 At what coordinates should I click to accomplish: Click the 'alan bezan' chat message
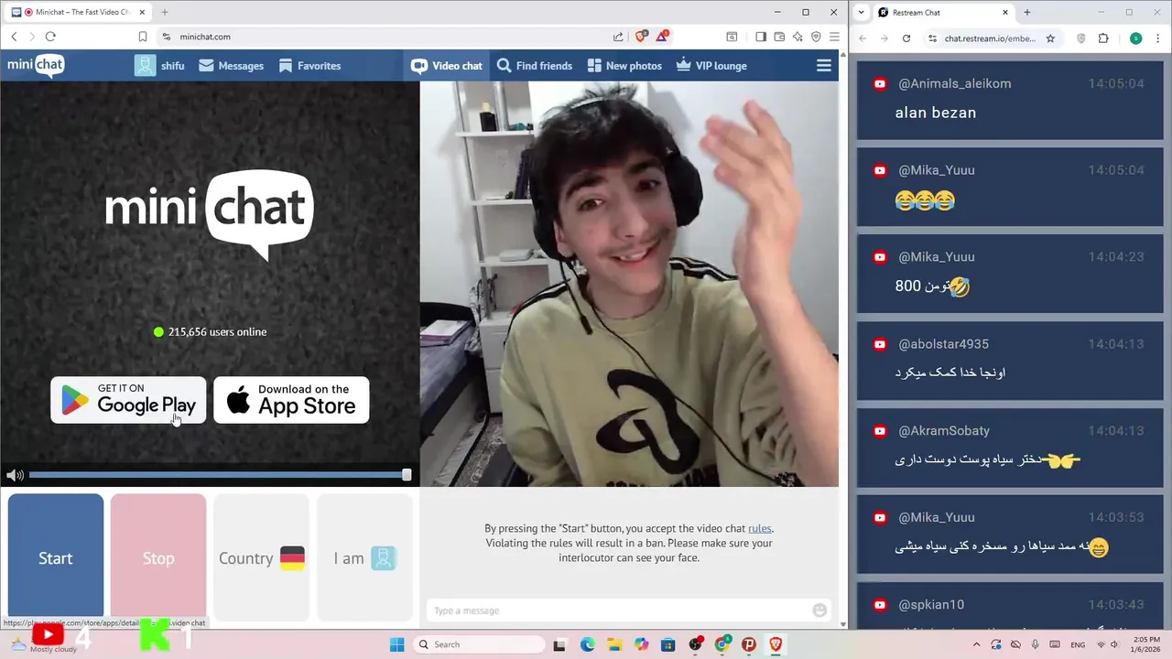point(936,113)
